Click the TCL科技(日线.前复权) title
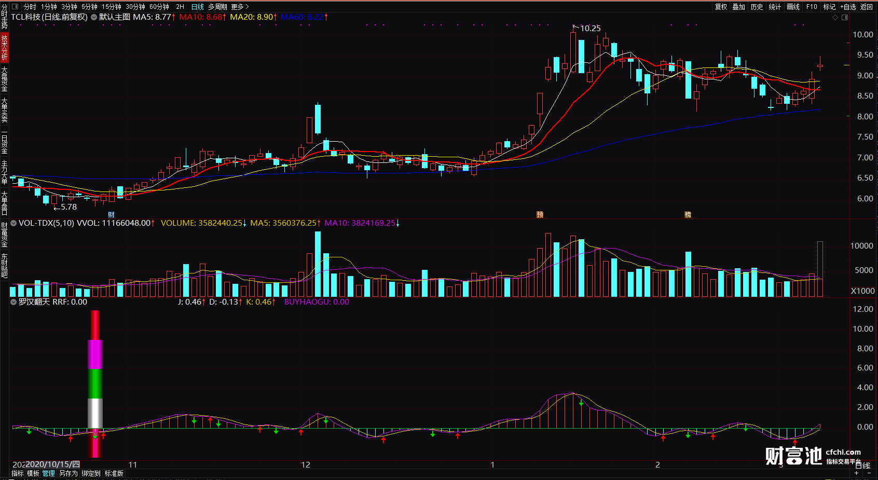The width and height of the screenshot is (878, 480). pyautogui.click(x=49, y=17)
